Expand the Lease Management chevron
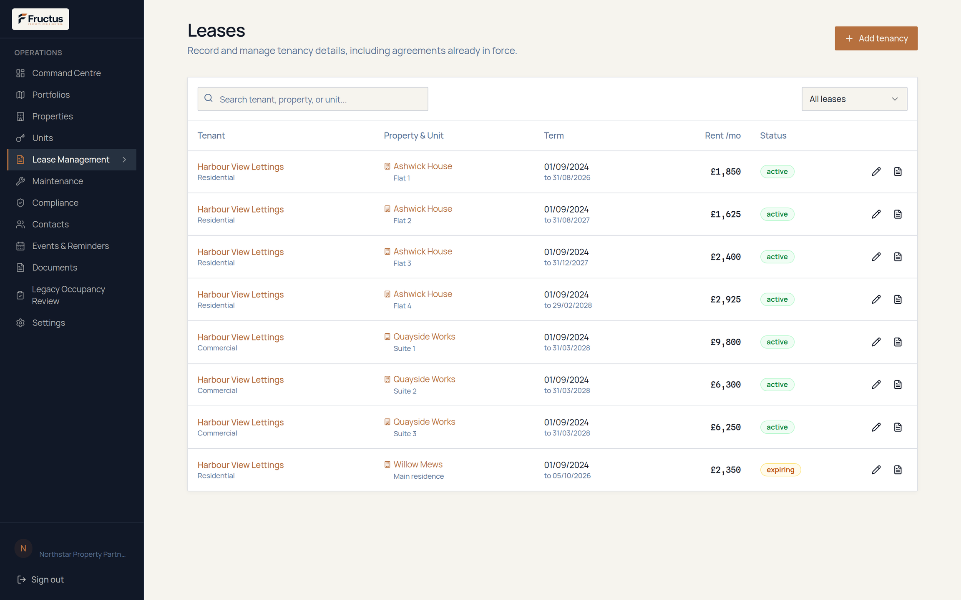This screenshot has height=600, width=961. click(124, 160)
